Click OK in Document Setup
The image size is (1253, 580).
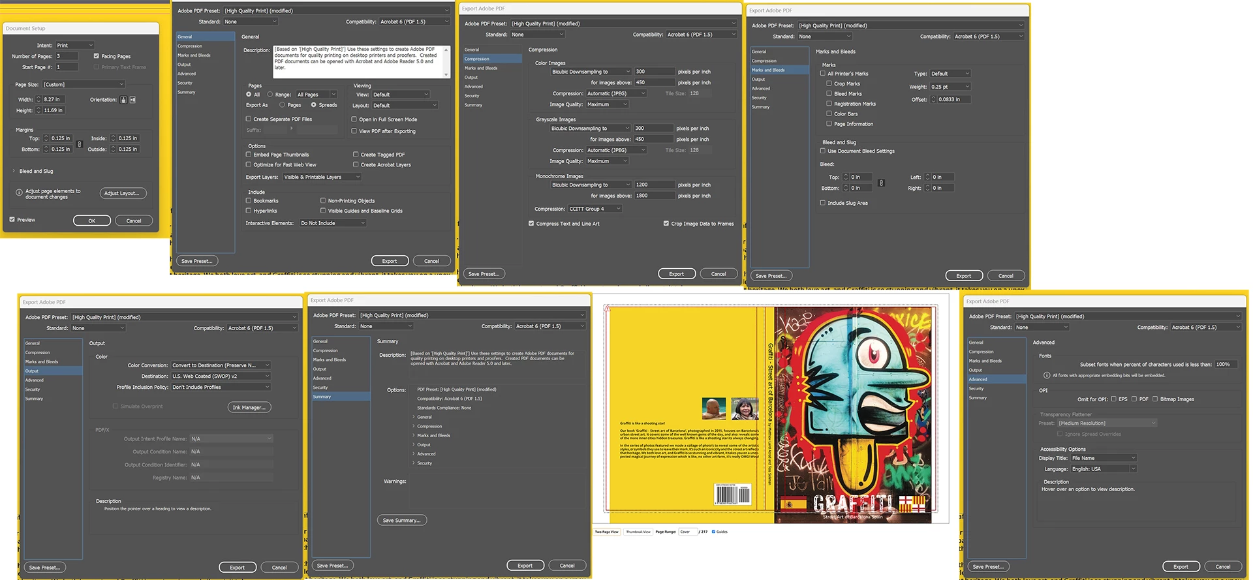pos(92,221)
